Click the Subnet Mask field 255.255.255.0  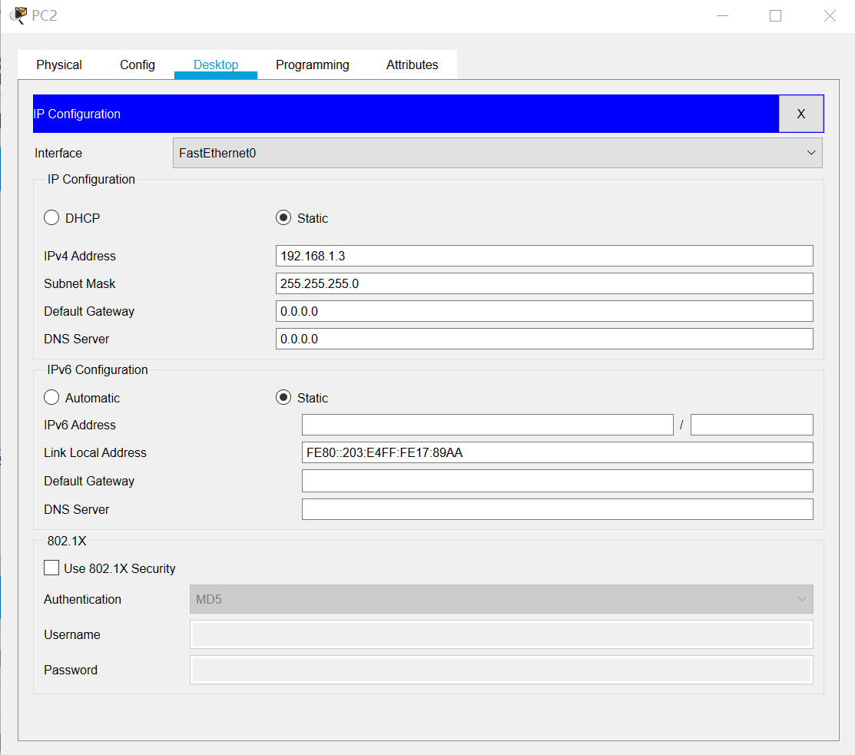[x=544, y=283]
